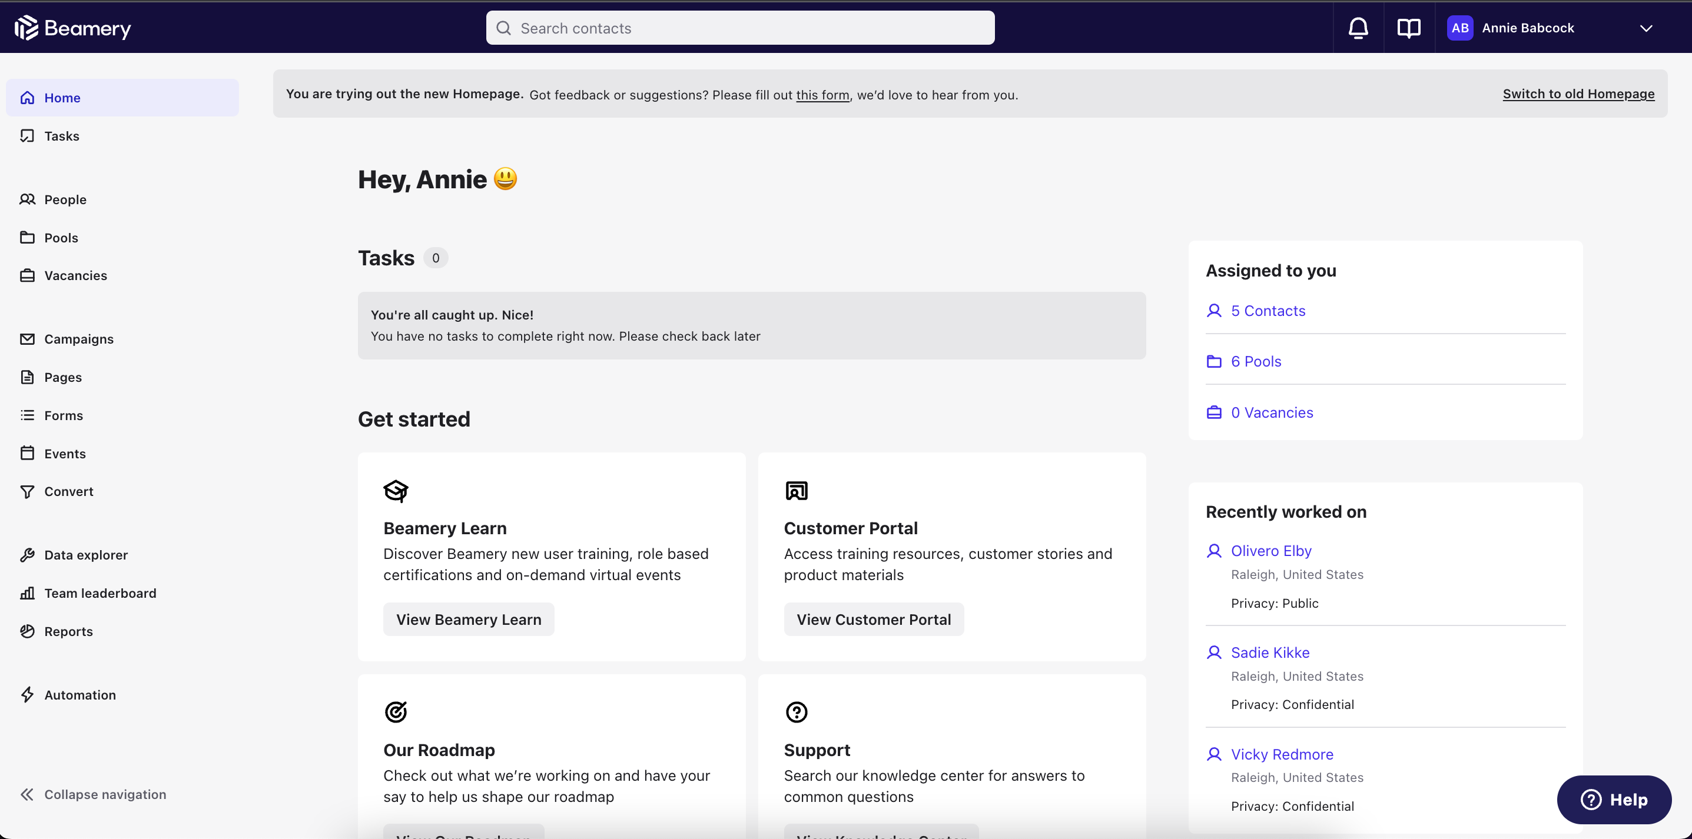Open 6 Pools assigned to you
Image resolution: width=1692 pixels, height=839 pixels.
(1256, 361)
